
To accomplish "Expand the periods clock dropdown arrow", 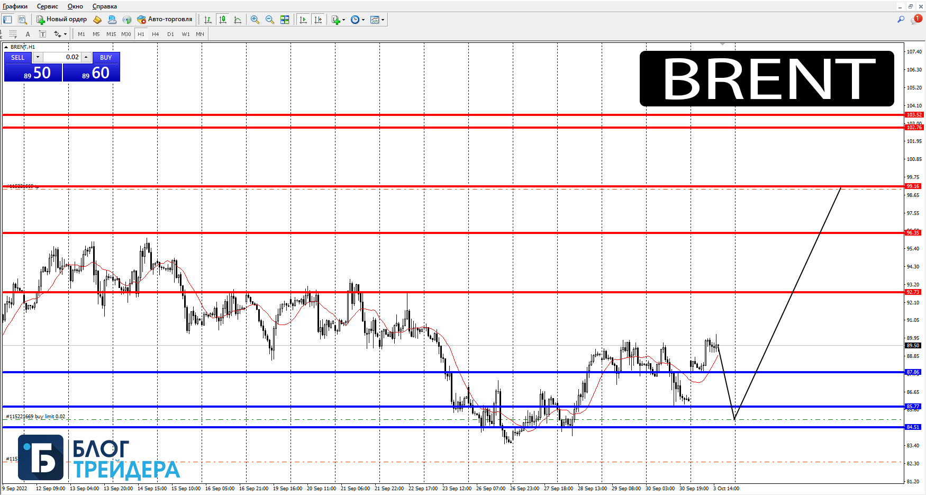I will coord(363,20).
